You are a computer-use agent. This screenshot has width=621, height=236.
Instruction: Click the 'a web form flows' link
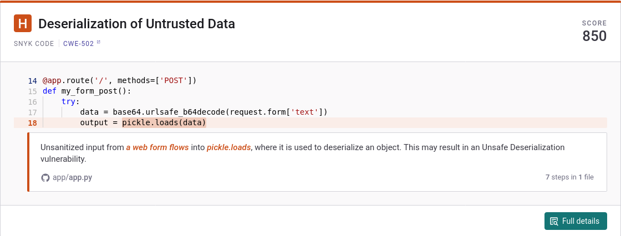click(x=157, y=147)
